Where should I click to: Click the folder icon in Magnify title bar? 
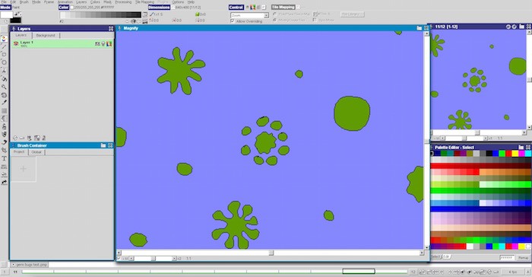419,28
